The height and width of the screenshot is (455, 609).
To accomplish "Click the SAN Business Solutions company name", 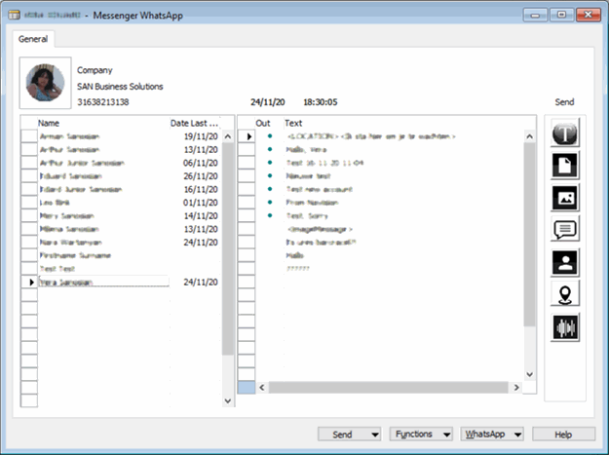I will (120, 86).
